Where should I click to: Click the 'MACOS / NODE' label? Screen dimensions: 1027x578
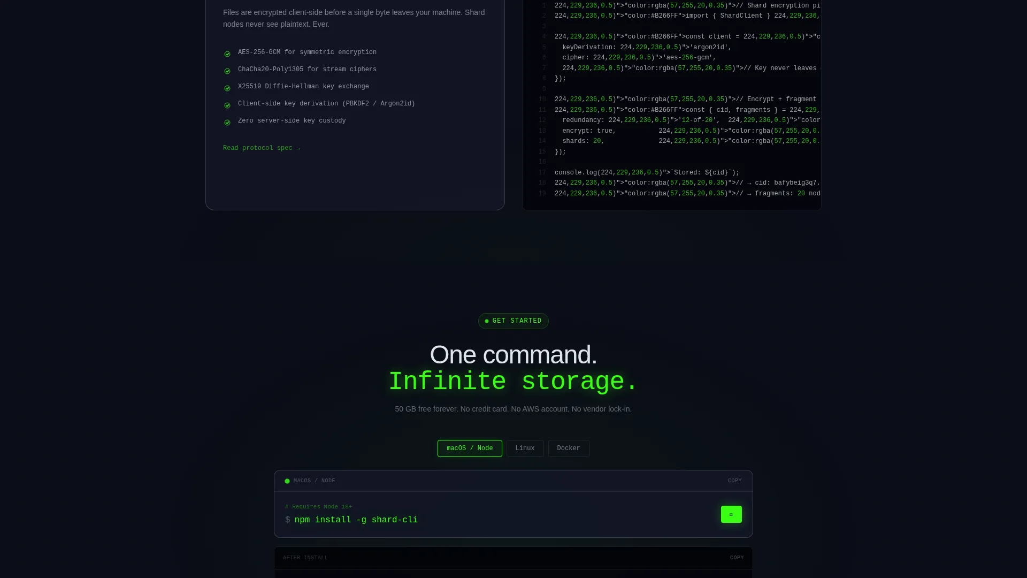315,481
